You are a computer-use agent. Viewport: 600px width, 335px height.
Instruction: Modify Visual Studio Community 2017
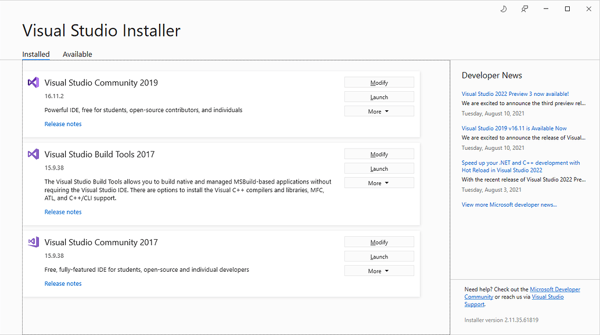(379, 242)
